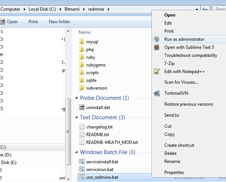This screenshot has width=226, height=182.
Task: Click the servicerun.bat file icon
Action: [x=82, y=169]
